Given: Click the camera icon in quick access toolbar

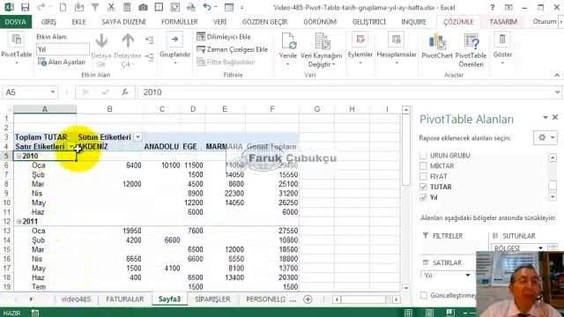Looking at the screenshot, I should pos(143,7).
